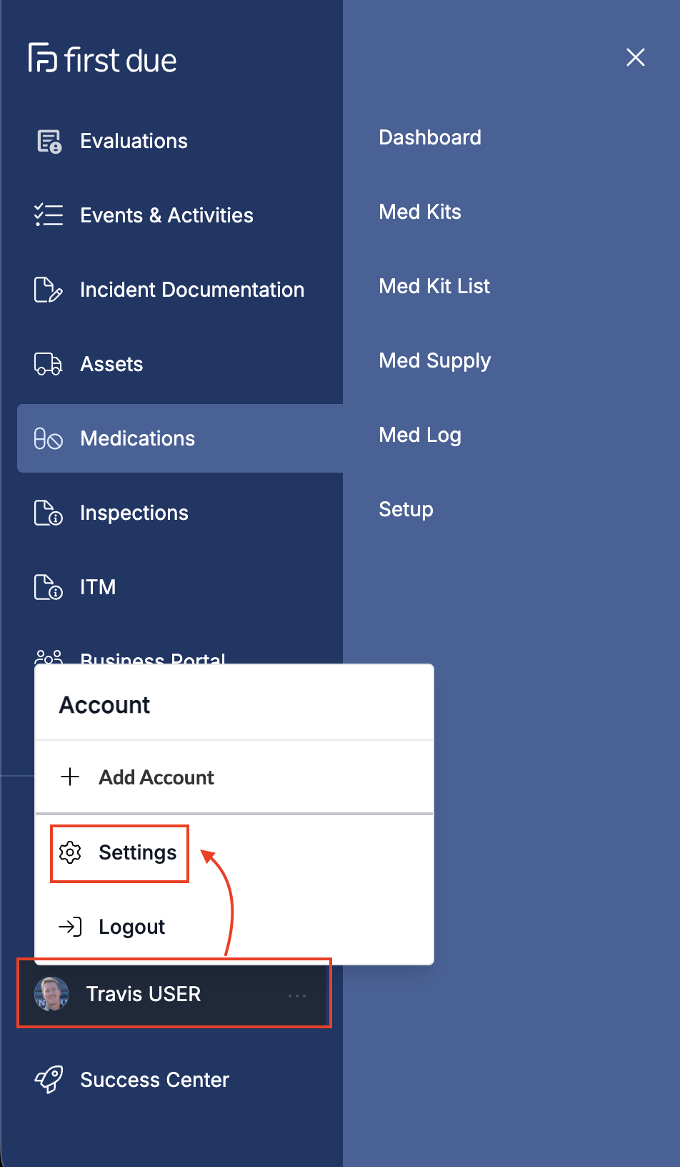
Task: Click the Medications pill icon
Action: click(x=49, y=438)
